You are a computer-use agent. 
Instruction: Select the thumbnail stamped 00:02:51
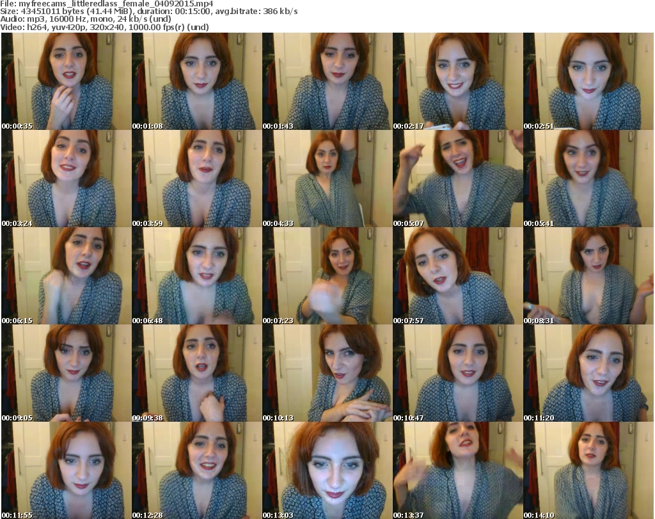[588, 81]
